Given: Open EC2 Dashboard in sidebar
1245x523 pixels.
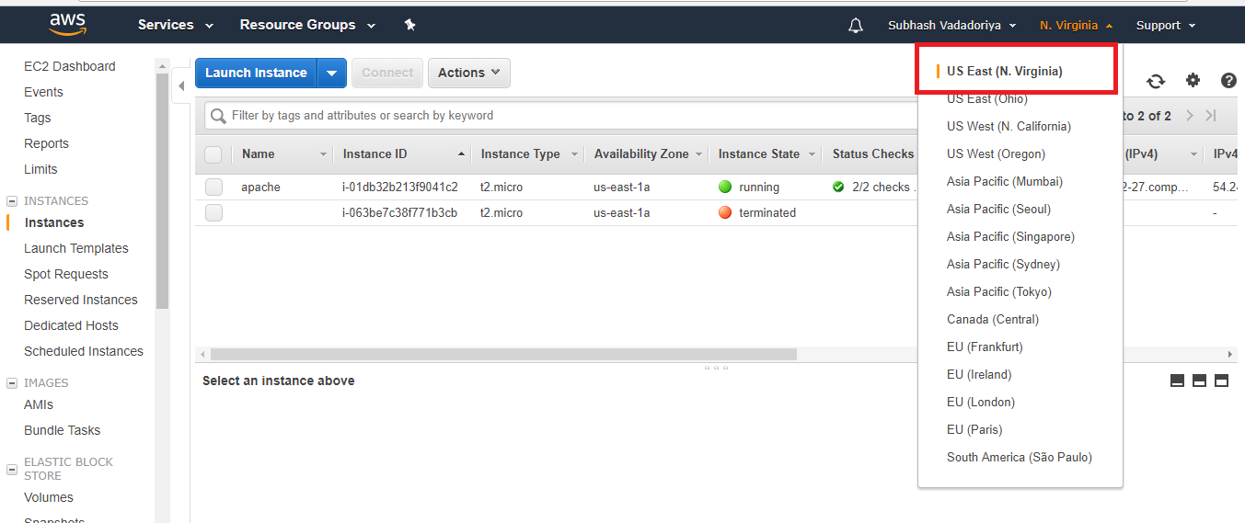Looking at the screenshot, I should click(x=70, y=66).
